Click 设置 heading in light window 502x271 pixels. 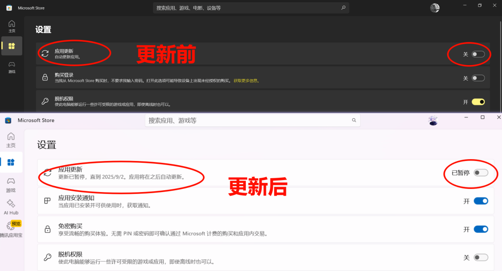click(46, 145)
